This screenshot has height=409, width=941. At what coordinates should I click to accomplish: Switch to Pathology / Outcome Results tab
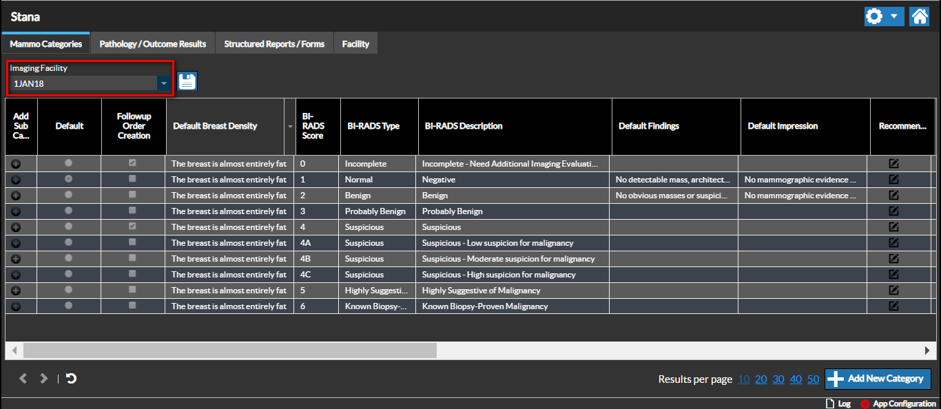click(153, 43)
